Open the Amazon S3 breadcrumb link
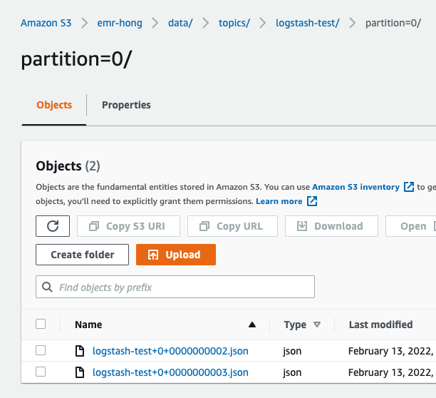Viewport: 436px width, 398px height. click(46, 23)
